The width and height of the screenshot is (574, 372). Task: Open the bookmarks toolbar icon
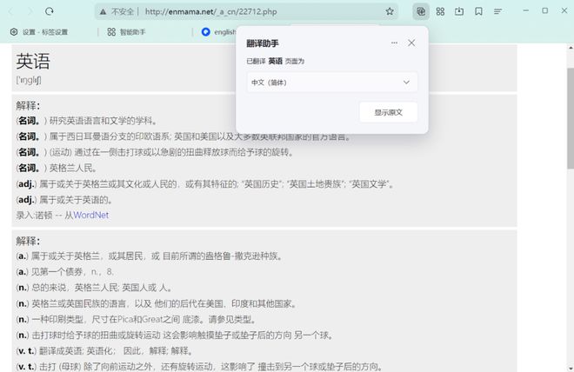(x=478, y=11)
